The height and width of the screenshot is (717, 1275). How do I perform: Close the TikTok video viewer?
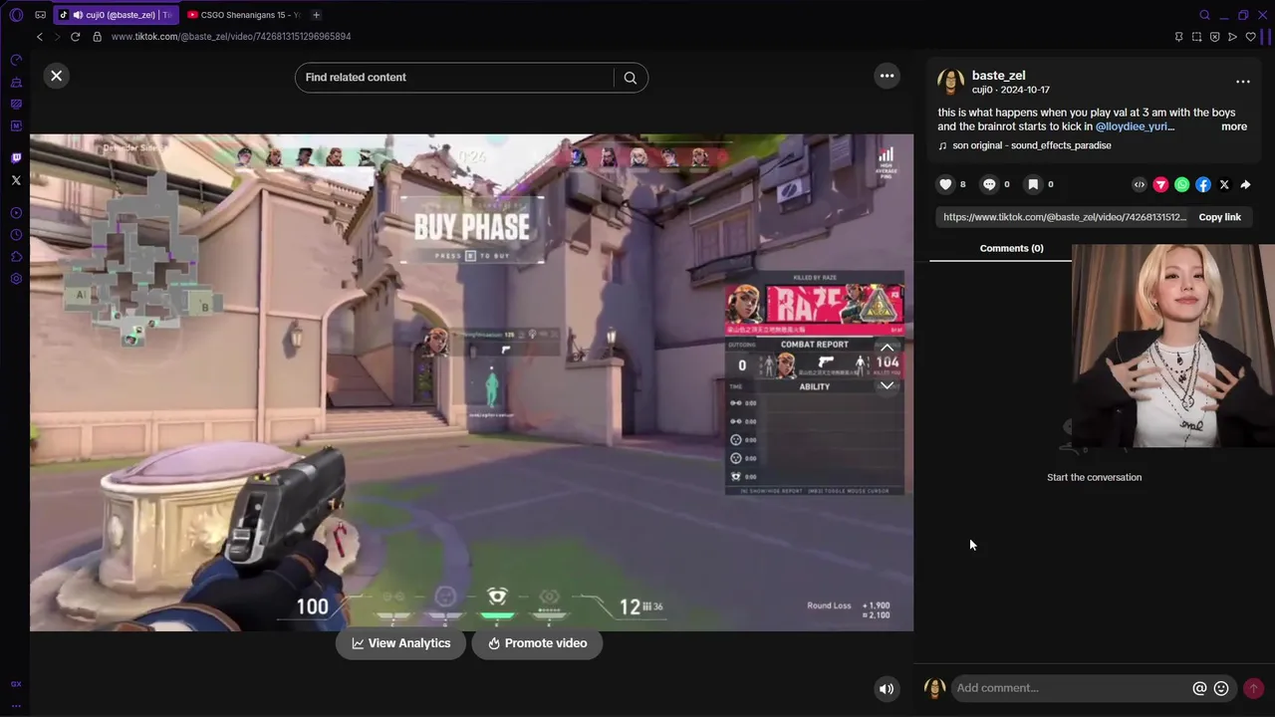point(57,76)
